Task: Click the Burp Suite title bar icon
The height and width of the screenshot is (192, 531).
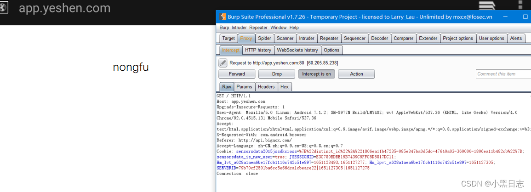Action: coord(223,17)
